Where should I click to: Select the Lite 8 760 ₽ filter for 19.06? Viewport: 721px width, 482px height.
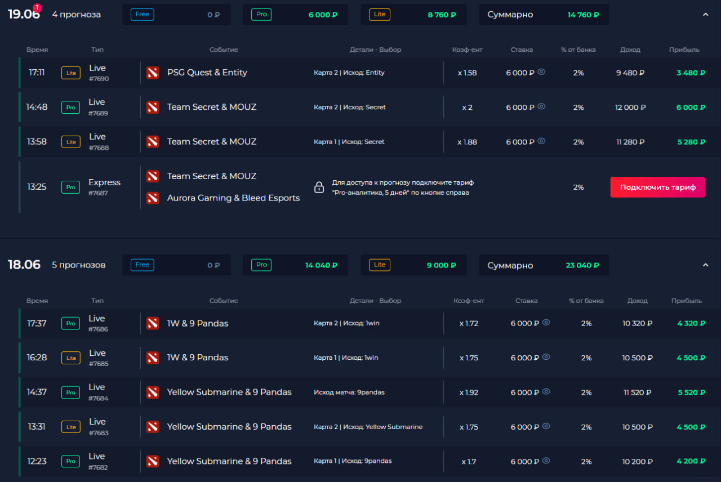tap(414, 15)
